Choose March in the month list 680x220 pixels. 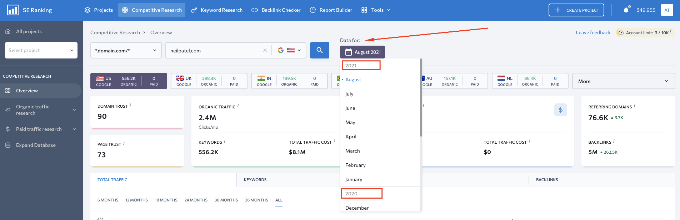(380, 151)
